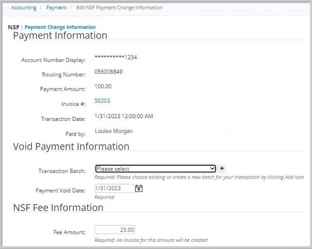Click the Edit NSF Payment Change Information breadcrumb
312x249 pixels.
click(119, 7)
